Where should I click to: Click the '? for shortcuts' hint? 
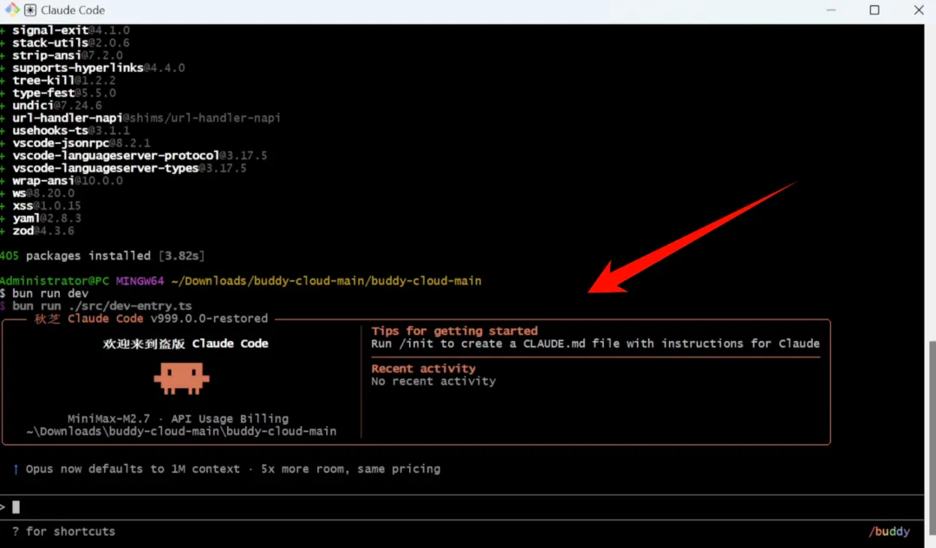(x=64, y=532)
